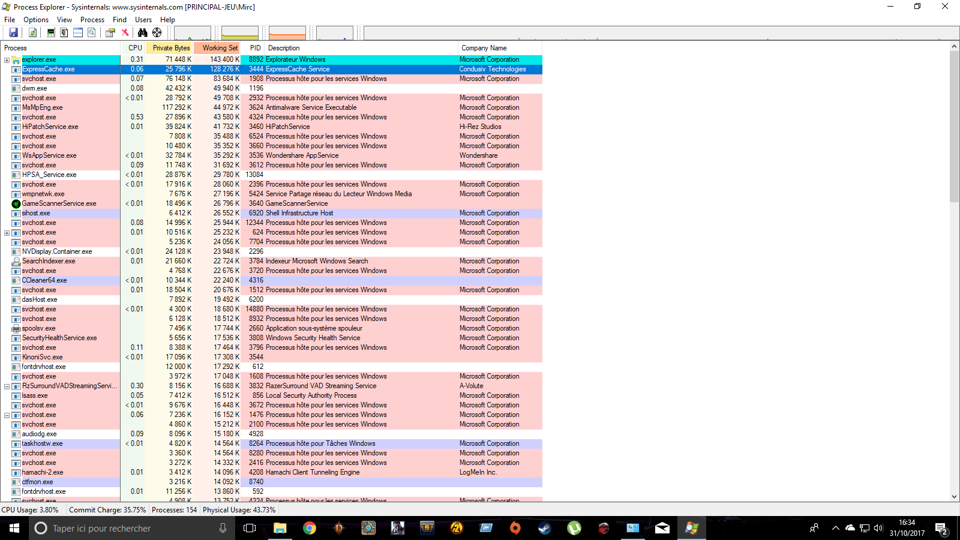960x540 pixels.
Task: Toggle the lower pane toolbar icon
Action: 78,33
